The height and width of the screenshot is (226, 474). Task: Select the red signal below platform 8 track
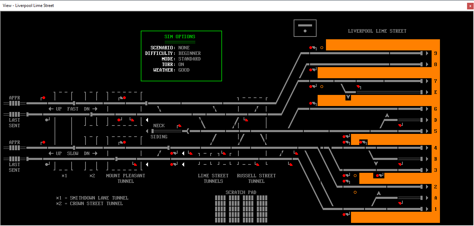[311, 70]
